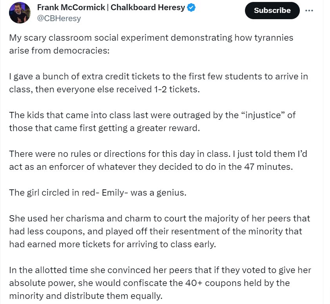Click the 'There were no rules' paragraph
The width and height of the screenshot is (330, 304).
click(158, 160)
